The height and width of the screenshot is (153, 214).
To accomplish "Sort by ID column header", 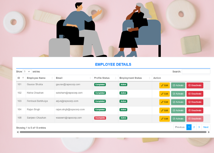I will click(21, 78).
